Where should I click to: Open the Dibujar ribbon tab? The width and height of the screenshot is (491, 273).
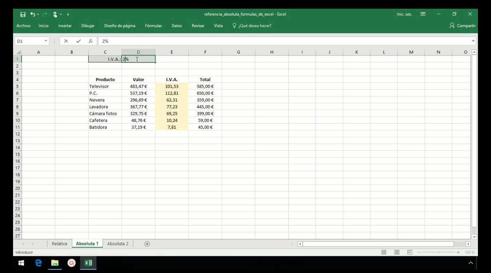point(88,26)
